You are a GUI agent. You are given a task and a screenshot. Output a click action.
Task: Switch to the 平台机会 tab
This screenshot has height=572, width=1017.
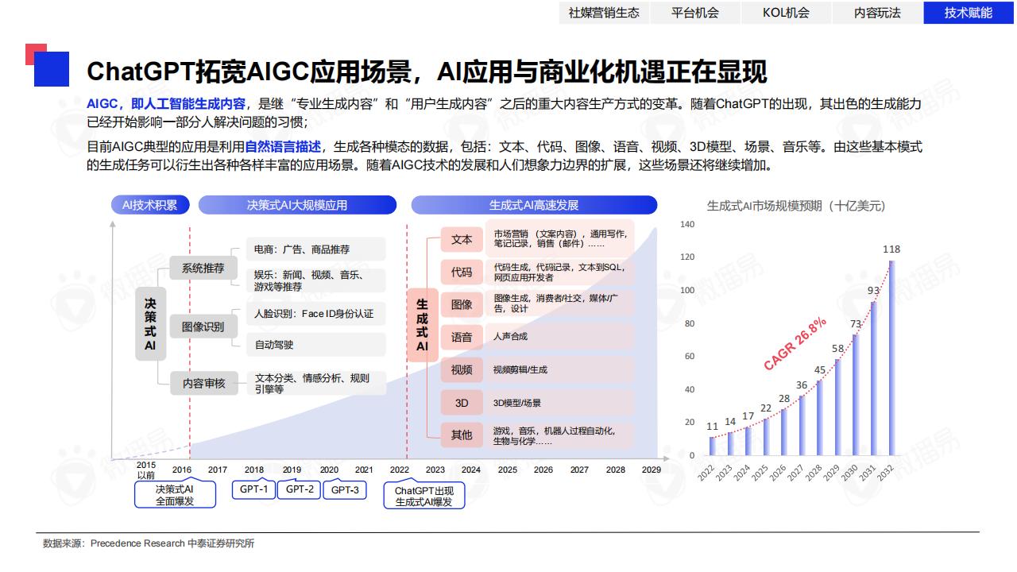coord(695,13)
